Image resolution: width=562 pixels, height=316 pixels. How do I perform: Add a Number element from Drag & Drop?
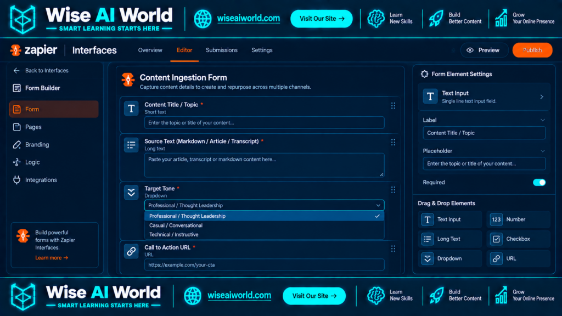518,219
